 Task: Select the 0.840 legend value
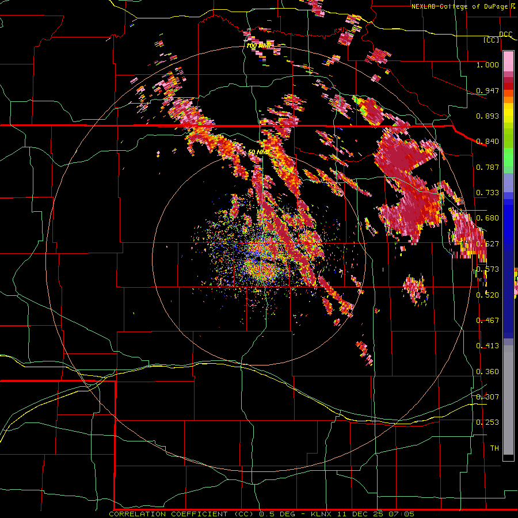pyautogui.click(x=487, y=141)
